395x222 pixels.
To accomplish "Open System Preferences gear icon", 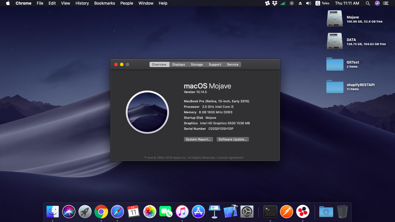I will [x=247, y=212].
